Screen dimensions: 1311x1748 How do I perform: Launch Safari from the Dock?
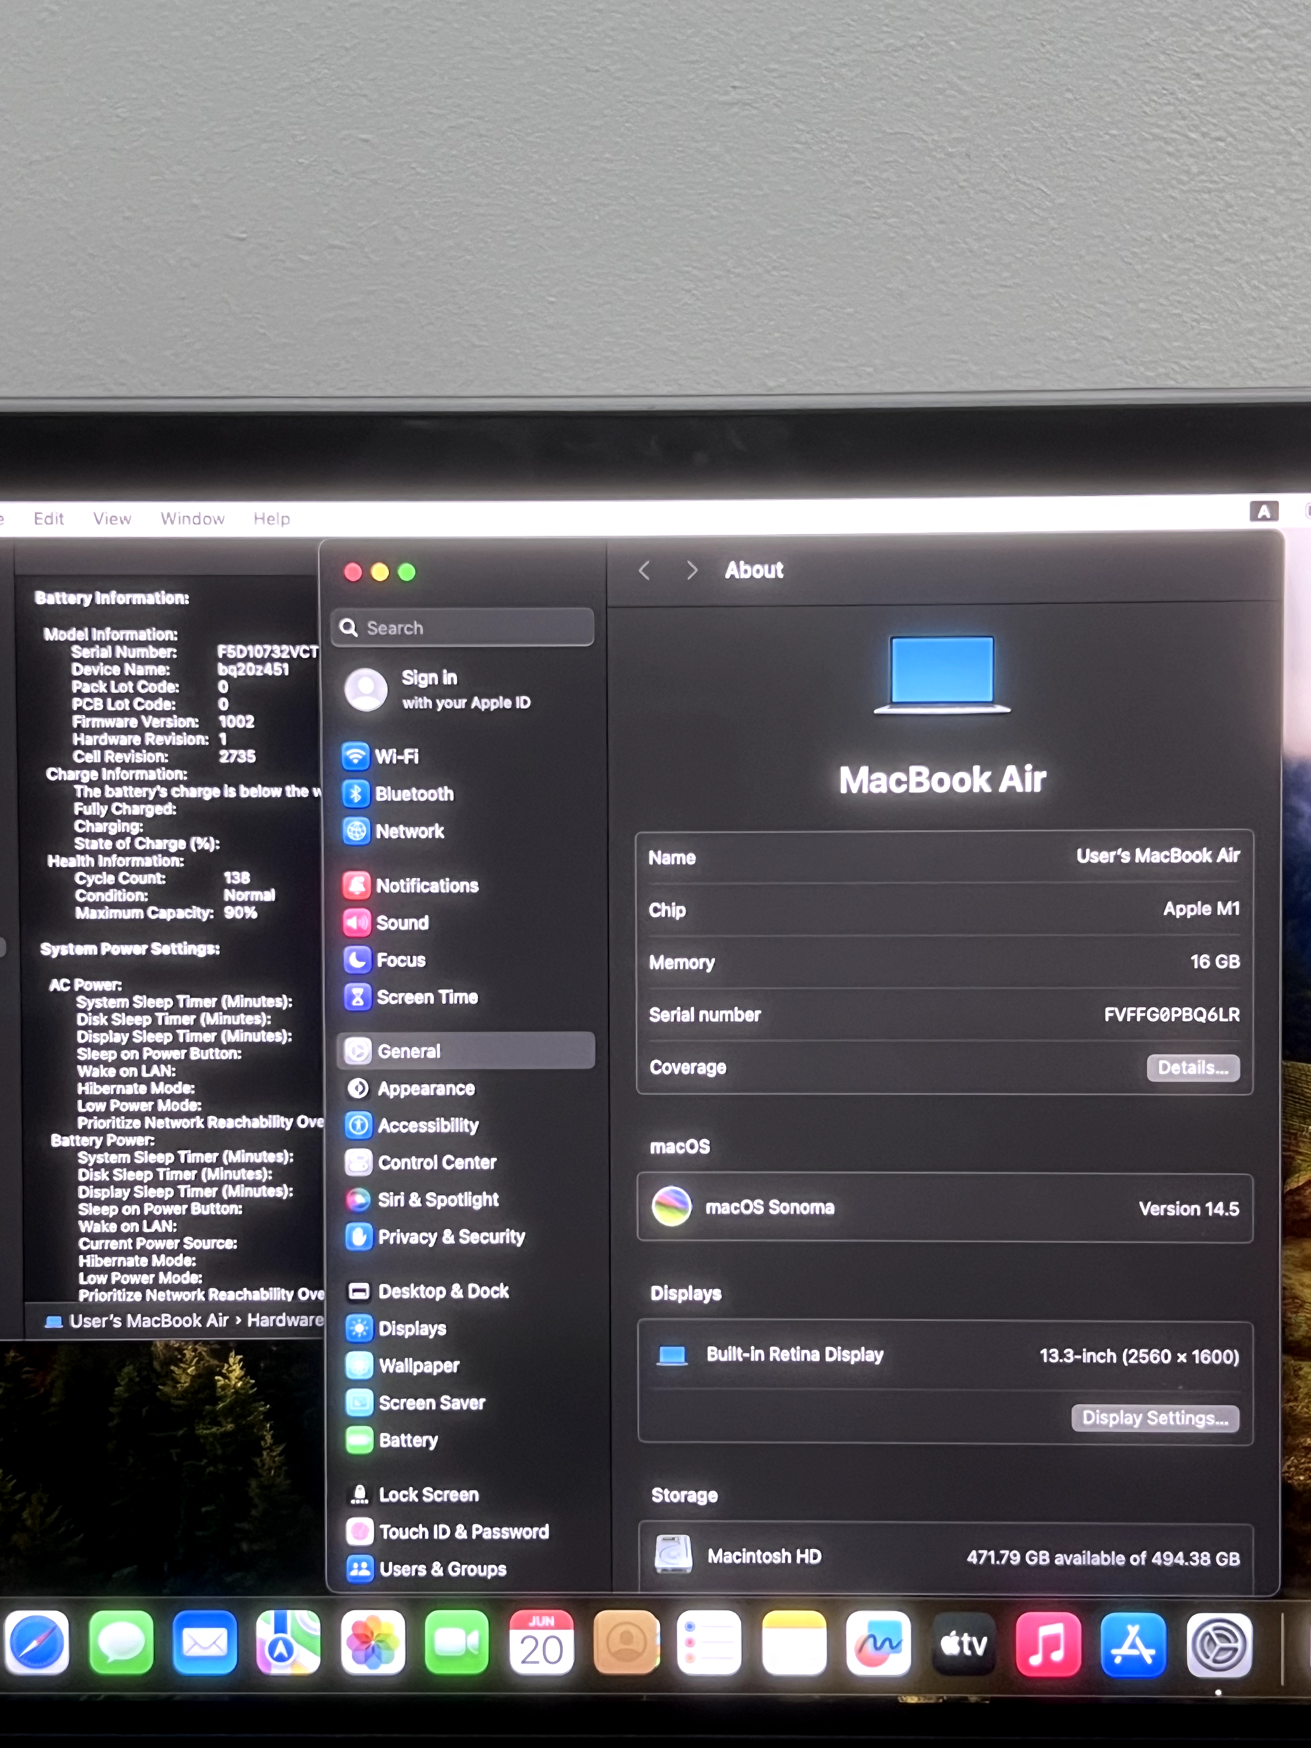[x=36, y=1644]
